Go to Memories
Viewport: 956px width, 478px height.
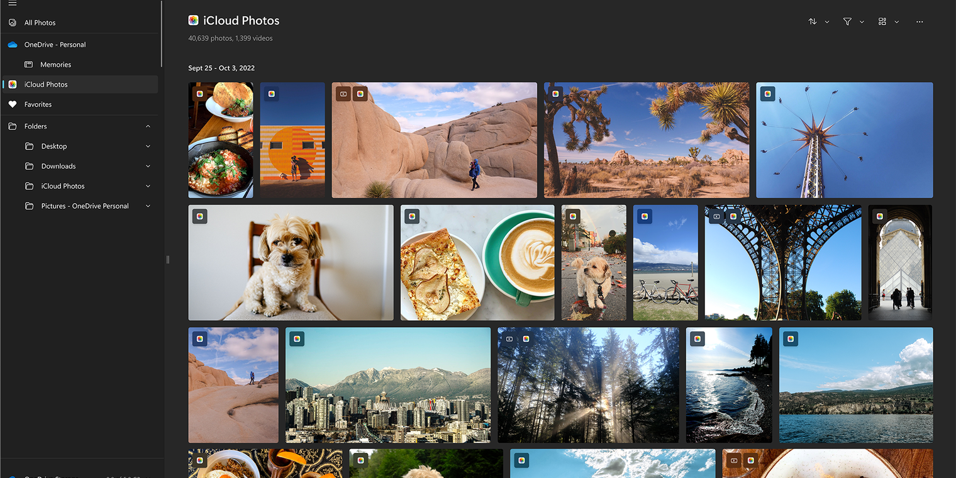(81, 65)
